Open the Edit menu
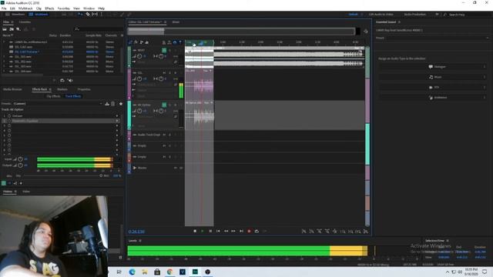Screen dimensions: 493x277 coord(12,8)
